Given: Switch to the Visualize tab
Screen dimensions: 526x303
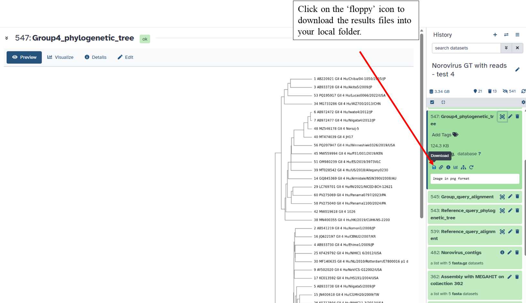Looking at the screenshot, I should 60,57.
